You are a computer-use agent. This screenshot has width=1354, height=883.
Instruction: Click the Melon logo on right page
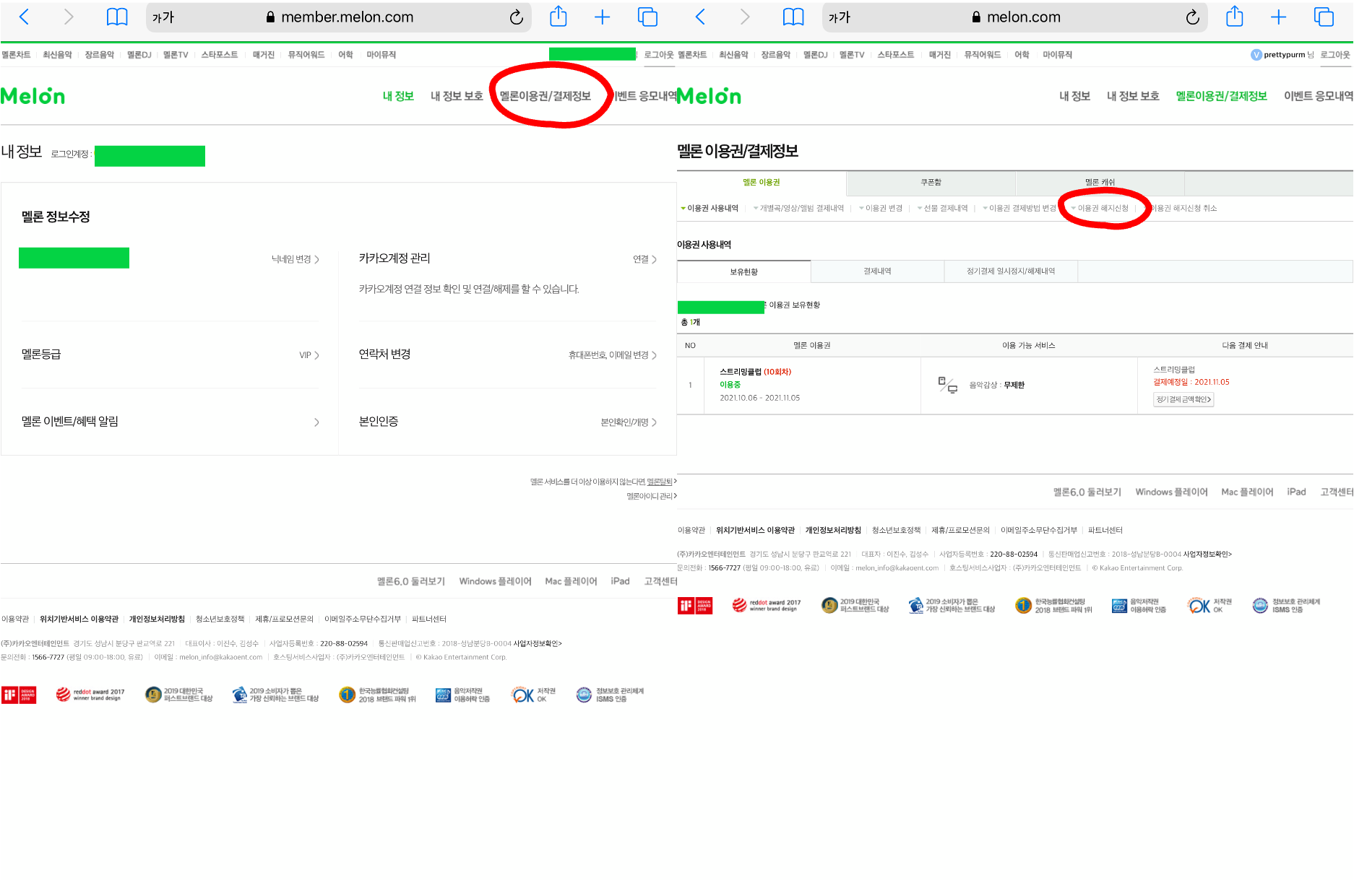point(709,96)
